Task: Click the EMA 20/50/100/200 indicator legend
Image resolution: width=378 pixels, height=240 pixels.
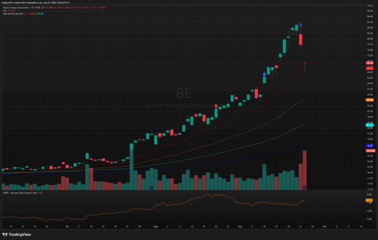Action: pos(13,14)
